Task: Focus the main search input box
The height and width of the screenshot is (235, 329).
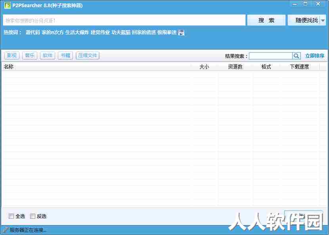Action: 124,20
